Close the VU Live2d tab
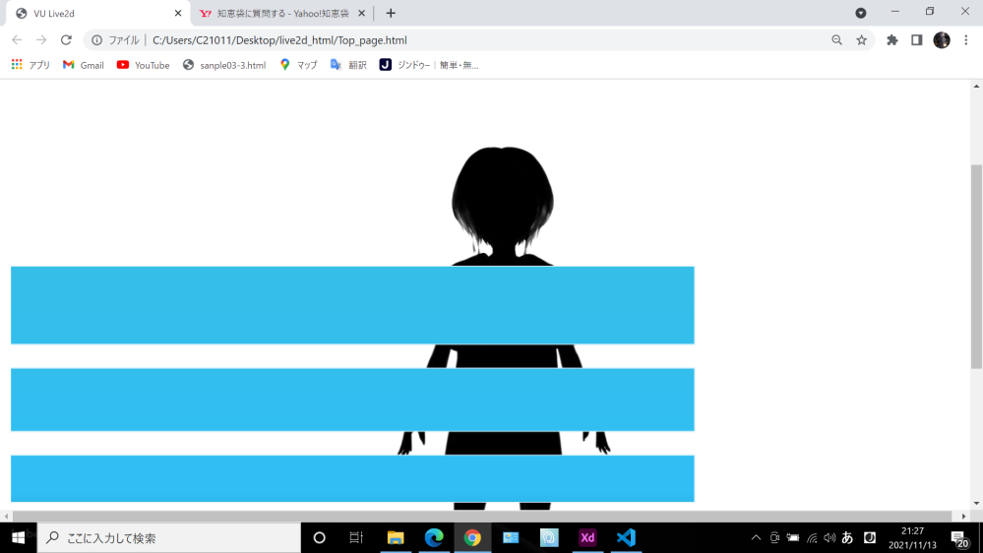The image size is (983, 553). [x=178, y=13]
